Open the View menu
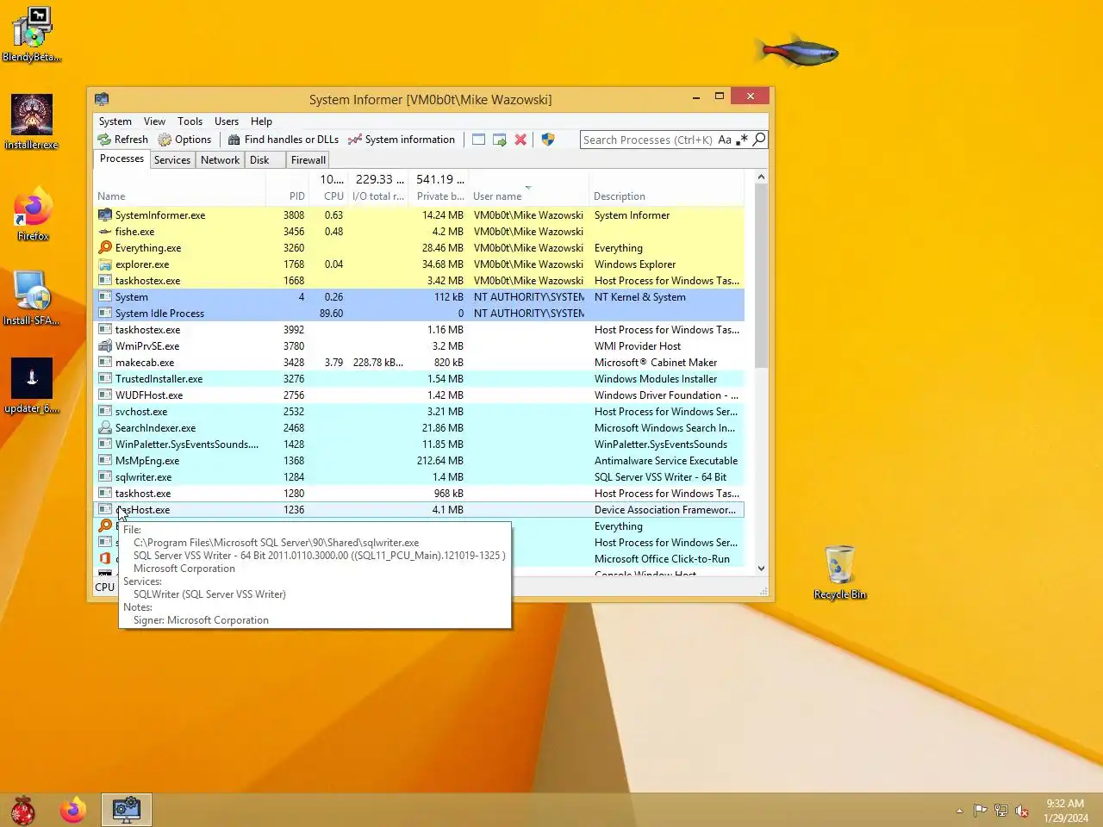Screen dimensions: 1103x827 click(x=154, y=121)
